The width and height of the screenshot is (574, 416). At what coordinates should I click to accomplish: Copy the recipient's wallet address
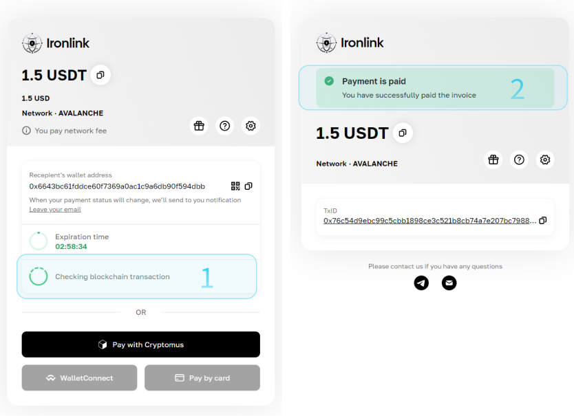pyautogui.click(x=248, y=186)
